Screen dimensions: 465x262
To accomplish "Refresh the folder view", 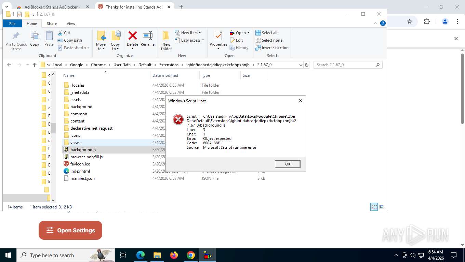I will (307, 65).
